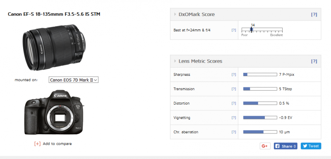
Task: Tweet this lens review
Action: pos(311,146)
